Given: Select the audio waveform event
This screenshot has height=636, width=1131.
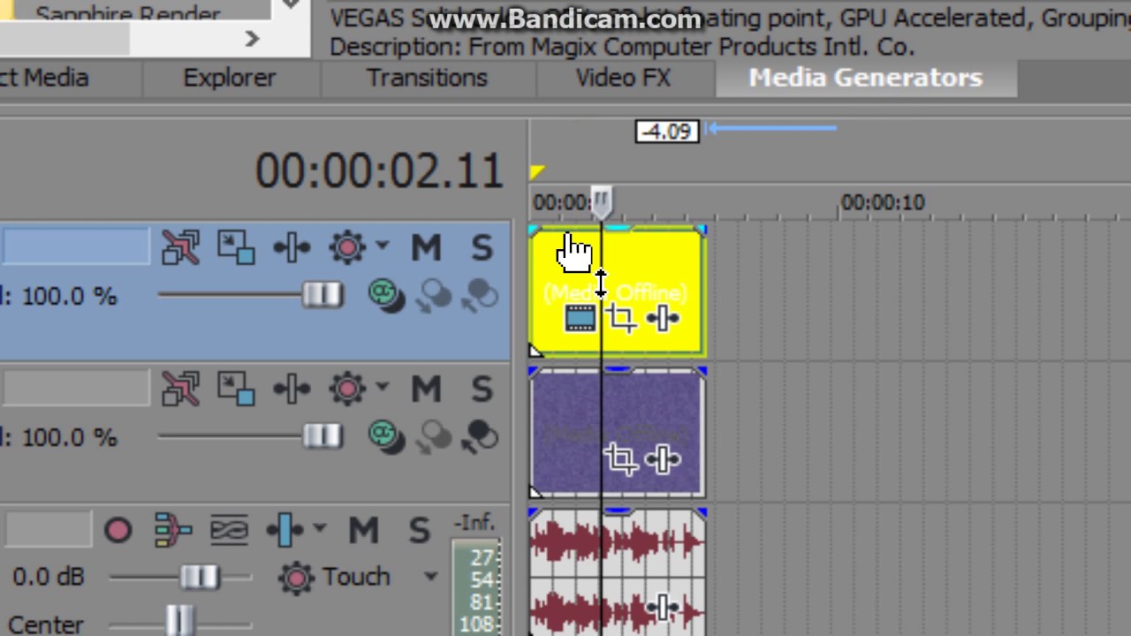Looking at the screenshot, I should (617, 572).
